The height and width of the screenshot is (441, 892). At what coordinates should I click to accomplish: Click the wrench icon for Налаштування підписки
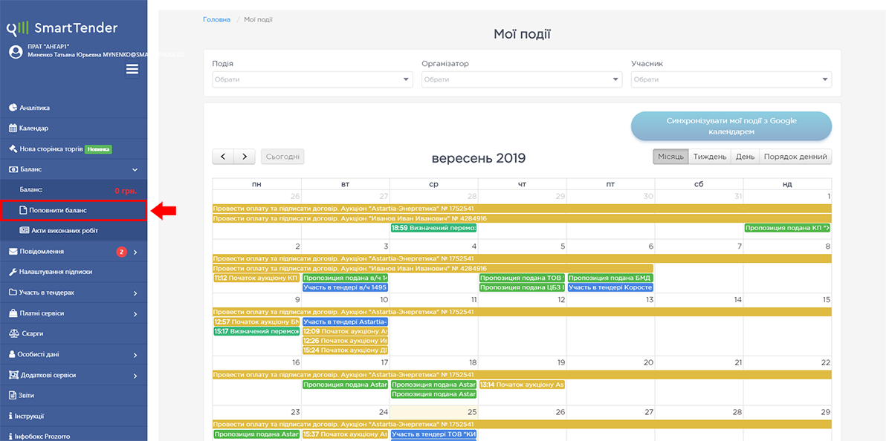(13, 272)
